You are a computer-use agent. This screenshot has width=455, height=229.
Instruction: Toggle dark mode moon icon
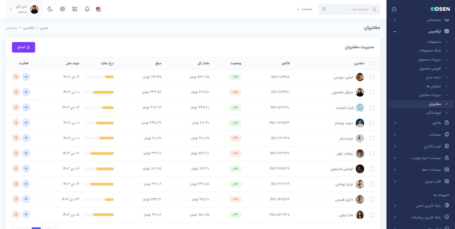click(x=50, y=9)
